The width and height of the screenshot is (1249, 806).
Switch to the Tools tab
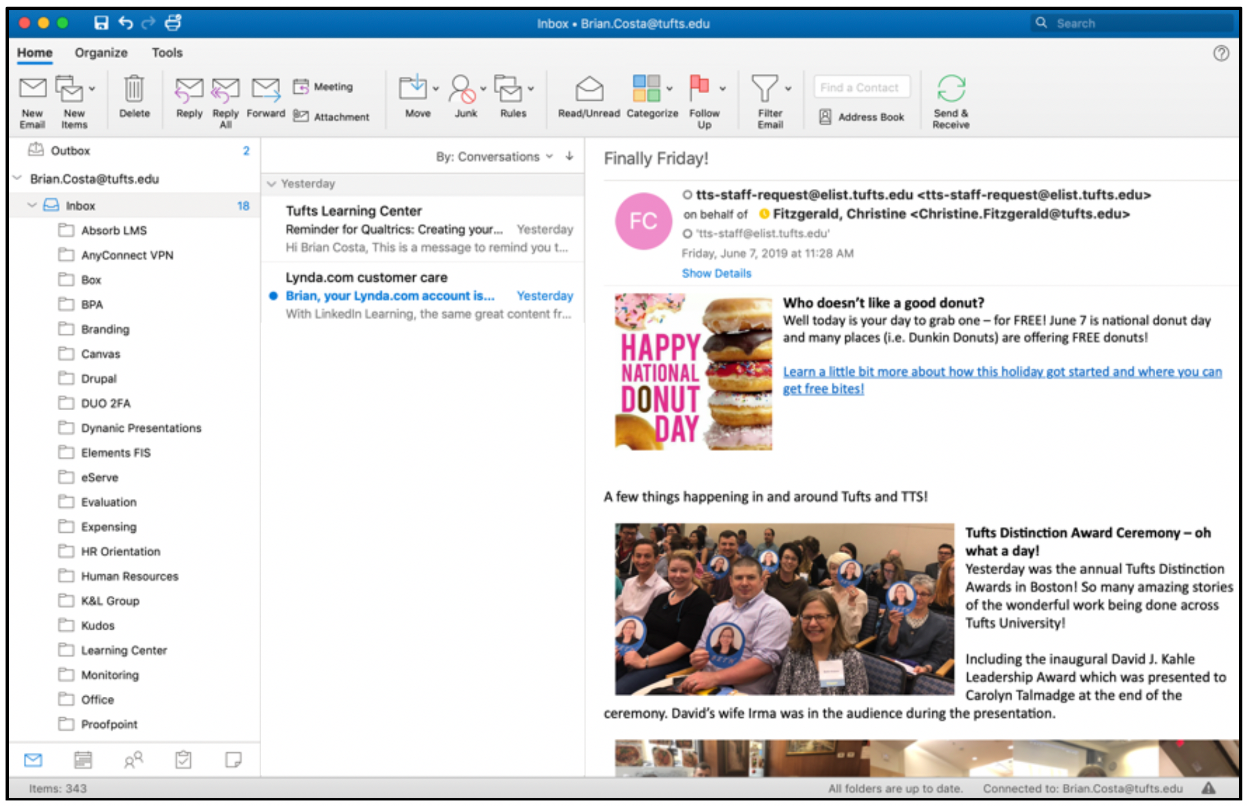click(x=167, y=53)
